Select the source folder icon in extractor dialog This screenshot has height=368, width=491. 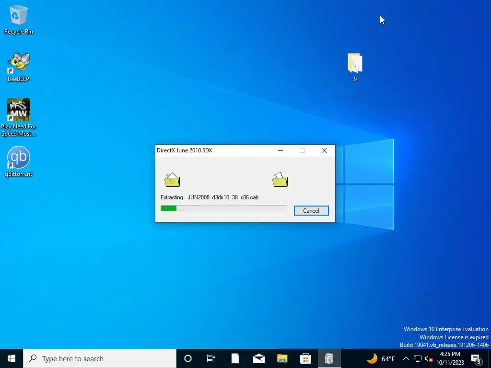(x=172, y=180)
